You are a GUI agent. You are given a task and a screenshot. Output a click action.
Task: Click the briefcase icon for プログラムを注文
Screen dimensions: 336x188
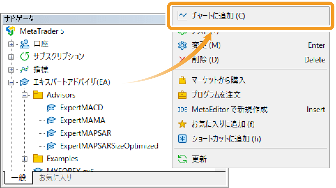(182, 95)
